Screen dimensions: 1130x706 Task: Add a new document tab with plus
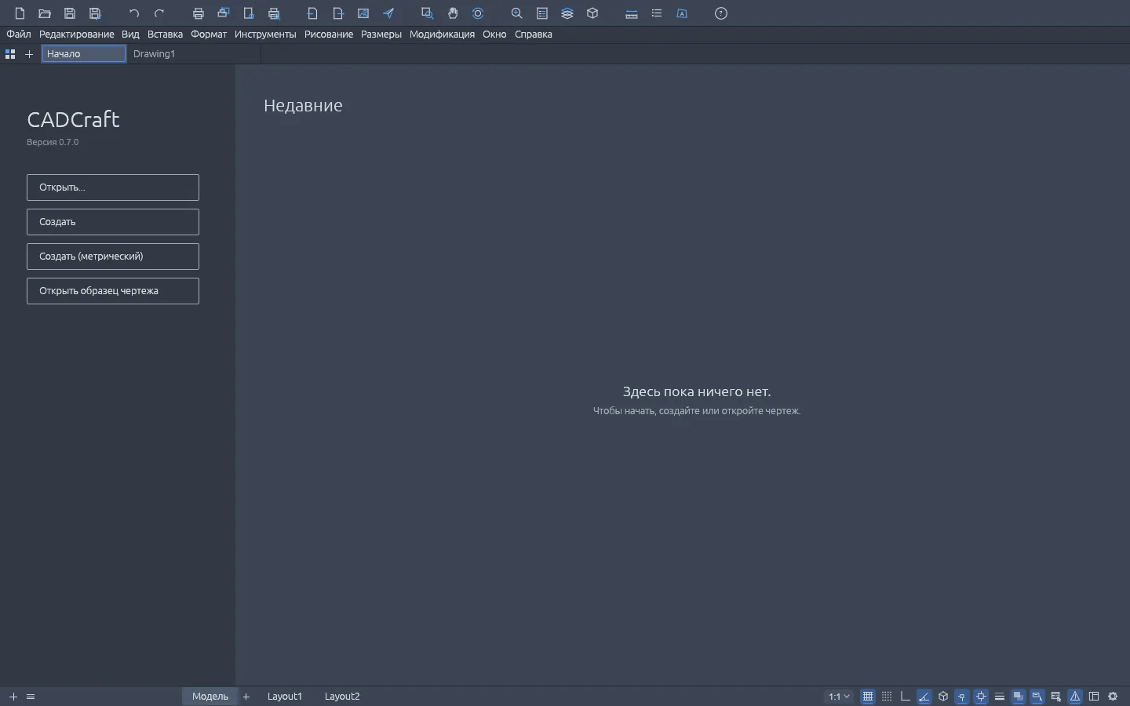(29, 54)
